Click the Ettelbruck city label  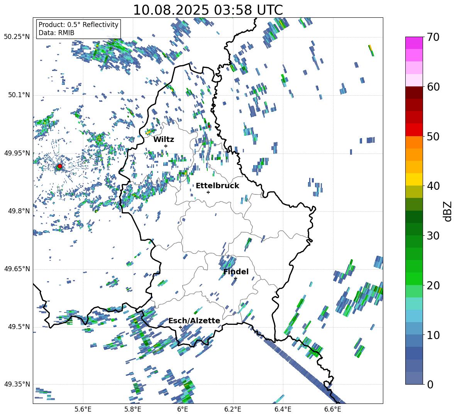coord(217,186)
